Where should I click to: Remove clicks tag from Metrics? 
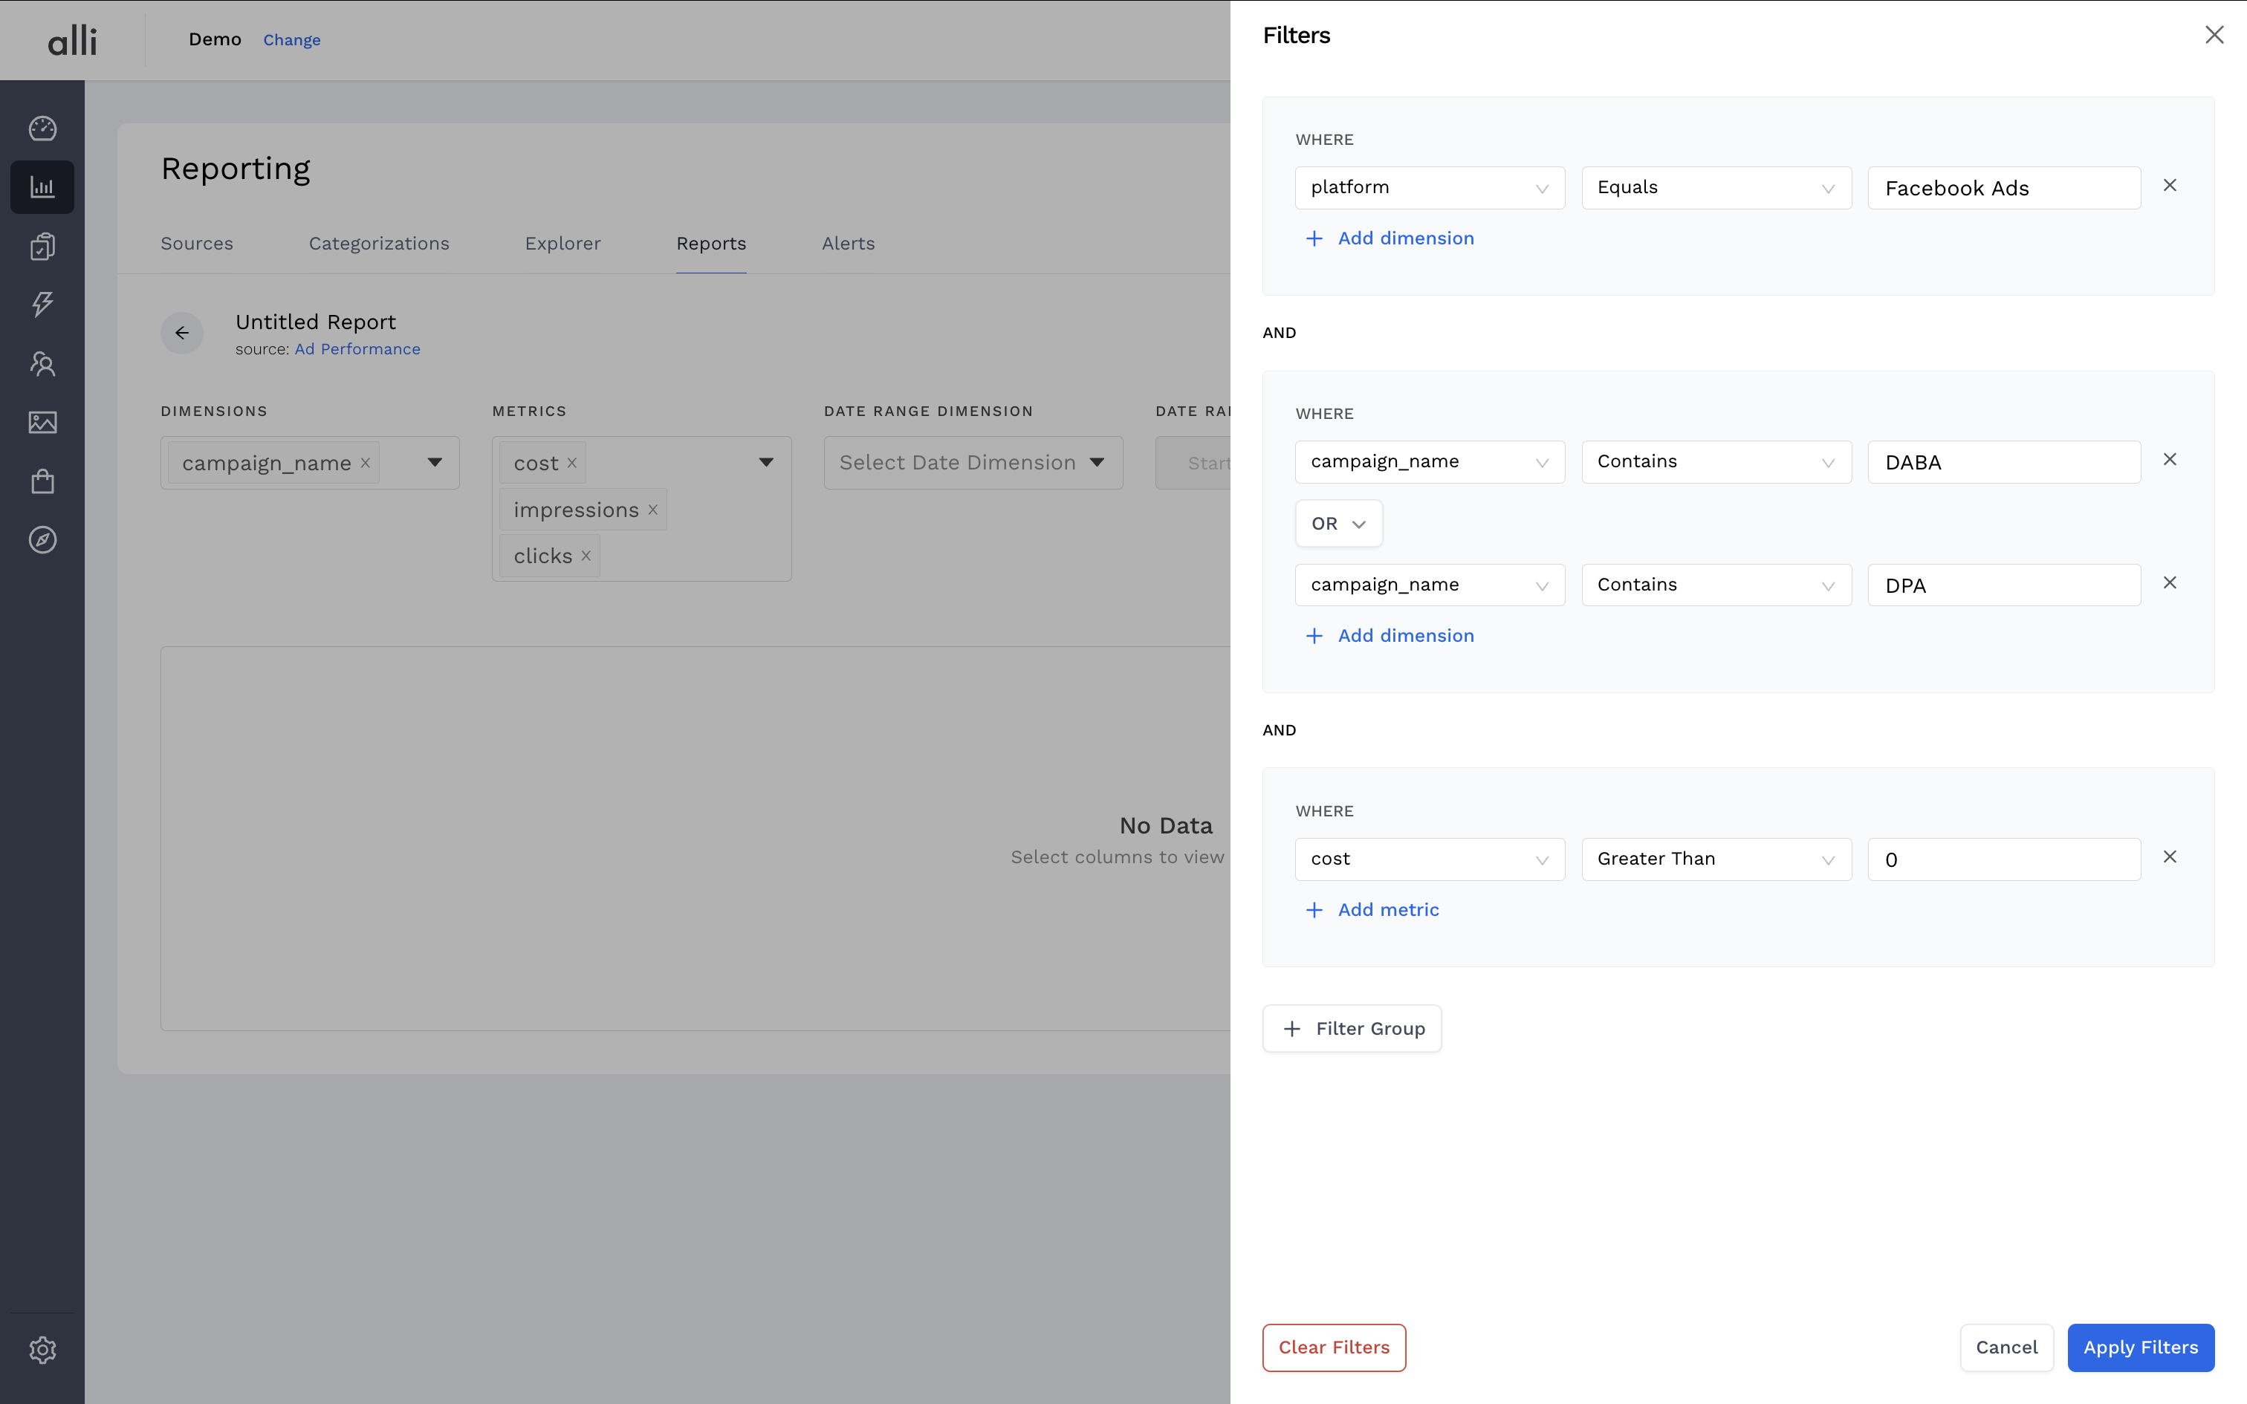click(586, 556)
